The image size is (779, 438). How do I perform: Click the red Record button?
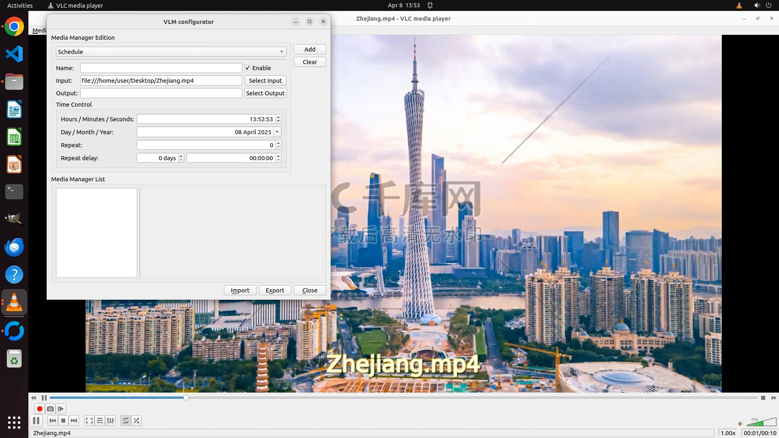tap(39, 409)
